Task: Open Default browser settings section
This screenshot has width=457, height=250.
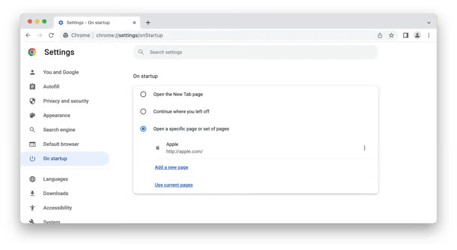Action: click(61, 144)
